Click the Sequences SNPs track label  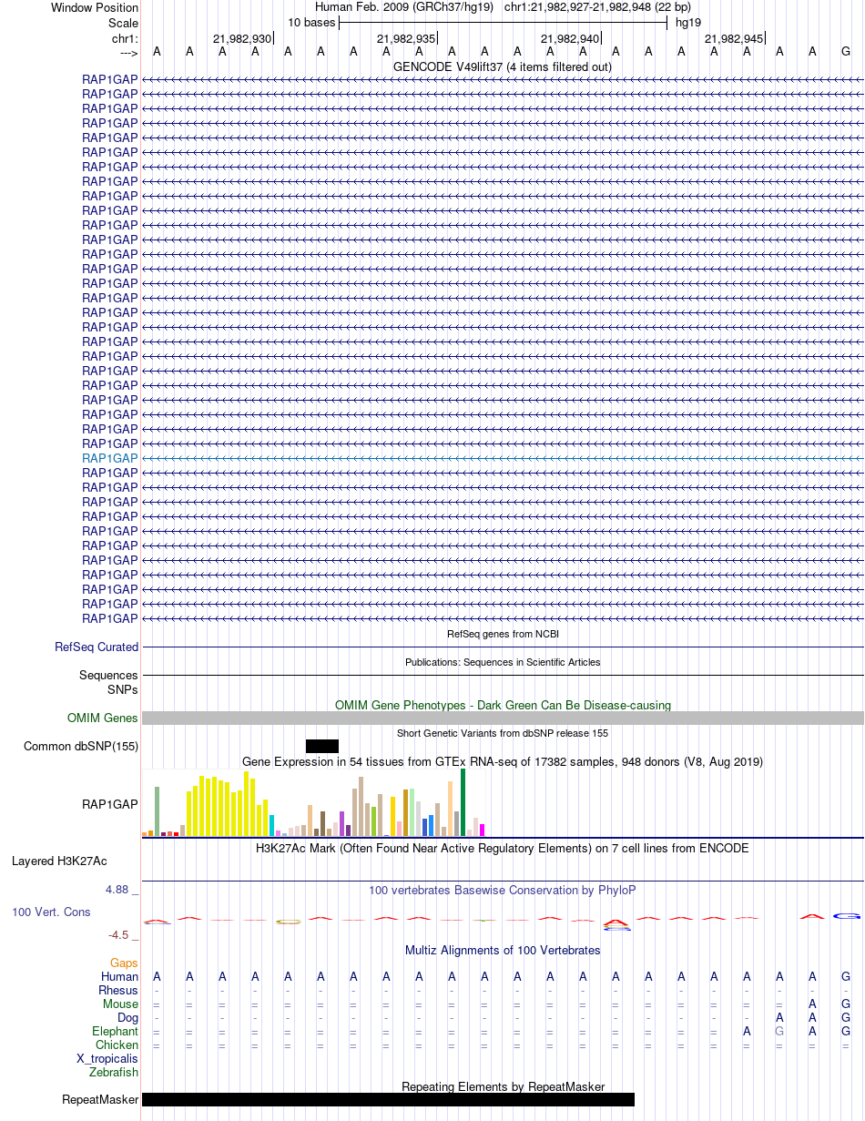[x=109, y=682]
